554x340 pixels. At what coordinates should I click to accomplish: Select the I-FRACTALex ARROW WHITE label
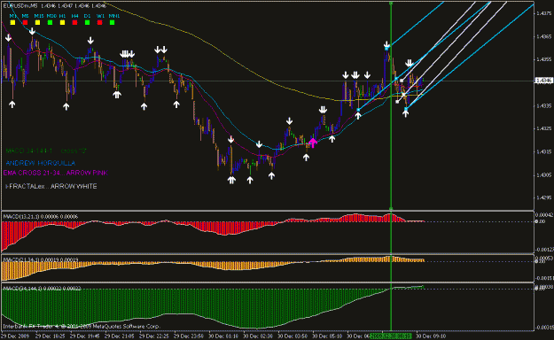(x=51, y=186)
